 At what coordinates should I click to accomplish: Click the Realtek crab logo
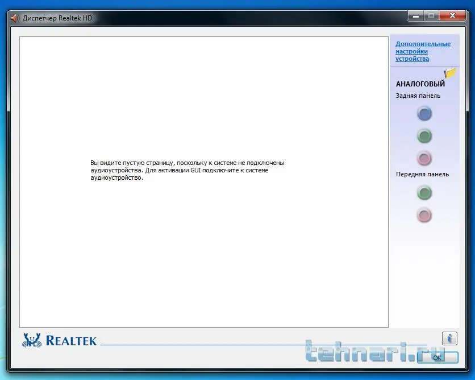(x=32, y=340)
